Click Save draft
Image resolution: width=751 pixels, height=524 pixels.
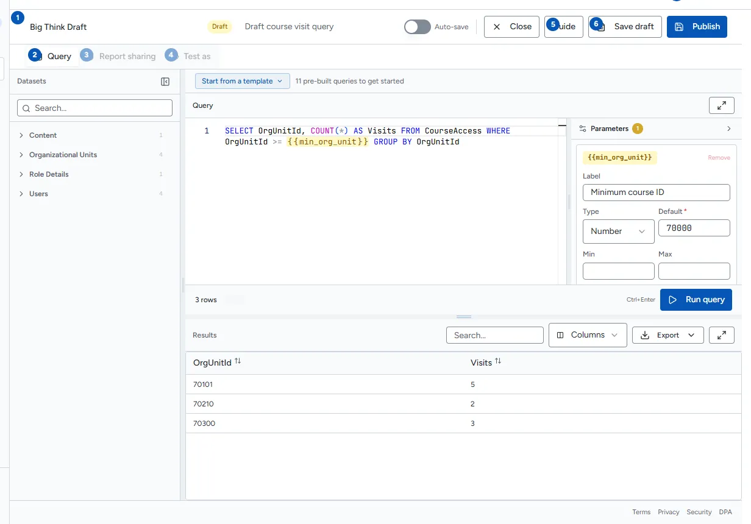625,27
